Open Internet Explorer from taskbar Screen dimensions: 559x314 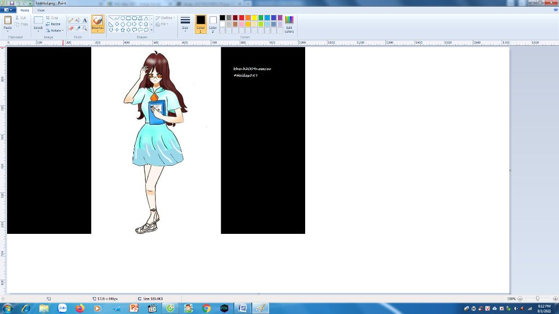click(26, 309)
